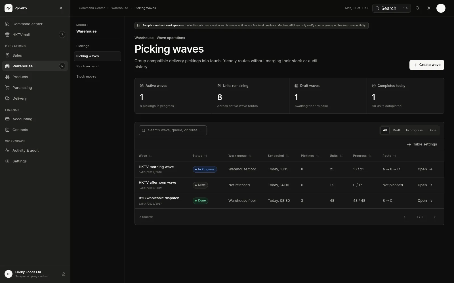Open HKTVmall in the sidebar

[x=35, y=35]
